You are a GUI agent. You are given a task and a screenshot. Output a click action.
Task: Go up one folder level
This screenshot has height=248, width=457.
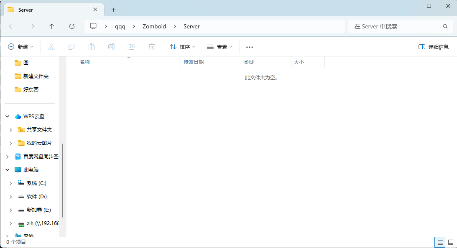pos(52,26)
